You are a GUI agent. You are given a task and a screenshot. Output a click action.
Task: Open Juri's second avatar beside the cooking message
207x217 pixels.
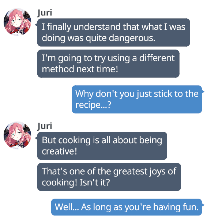pos(17,135)
